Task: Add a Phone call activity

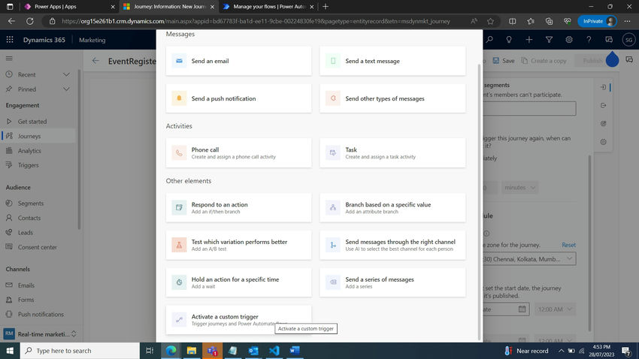Action: [238, 153]
